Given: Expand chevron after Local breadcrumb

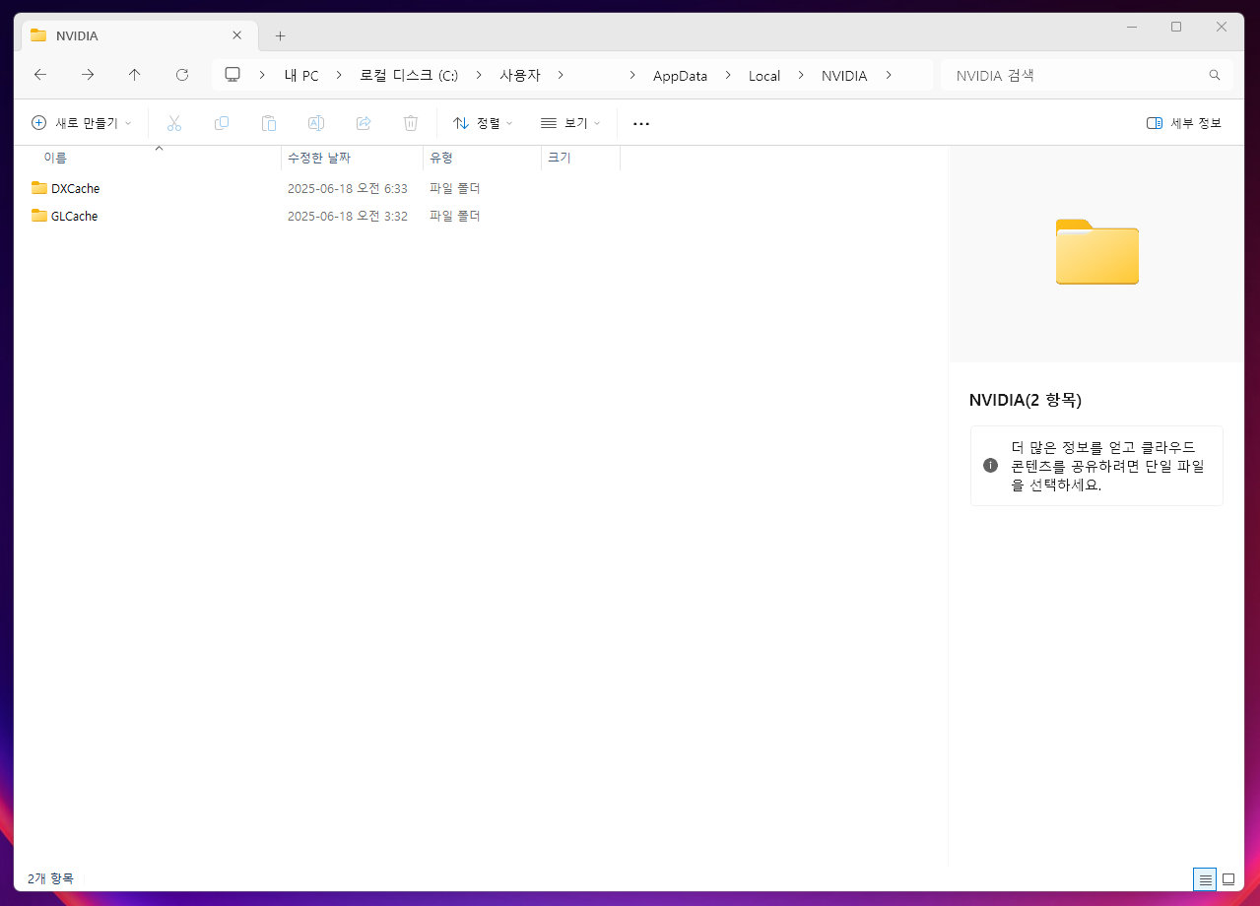Looking at the screenshot, I should click(800, 75).
